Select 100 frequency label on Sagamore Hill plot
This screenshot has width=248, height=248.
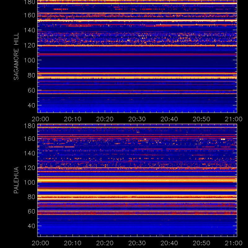[29, 60]
